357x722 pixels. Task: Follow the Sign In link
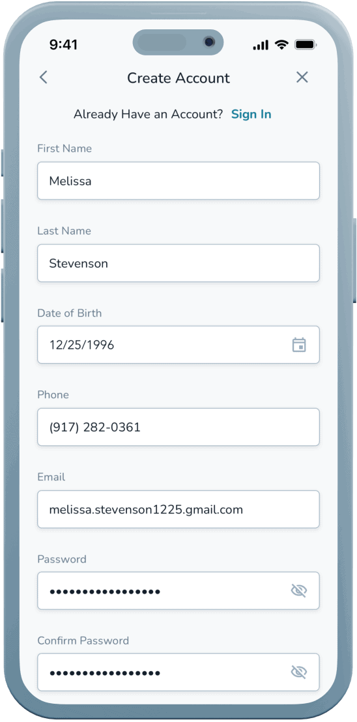point(251,114)
